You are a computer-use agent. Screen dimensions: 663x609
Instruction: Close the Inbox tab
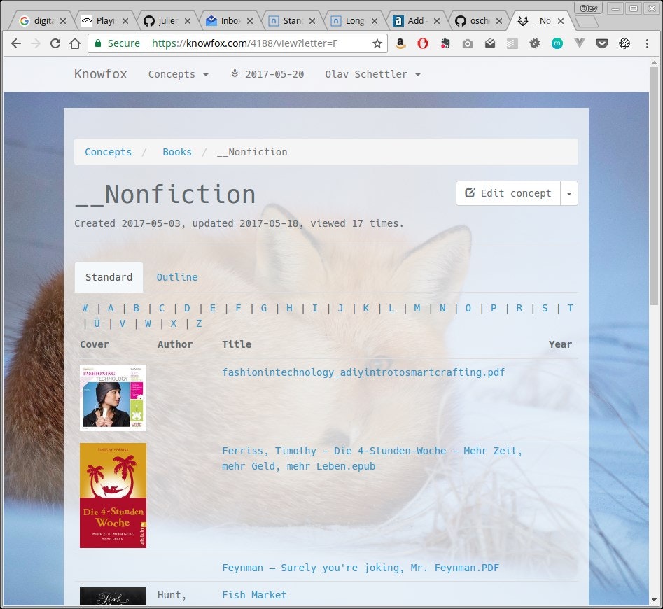pyautogui.click(x=250, y=21)
